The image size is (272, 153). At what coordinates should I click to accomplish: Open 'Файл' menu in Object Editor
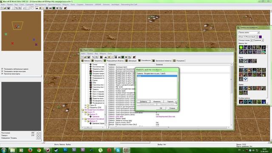[x=83, y=54]
